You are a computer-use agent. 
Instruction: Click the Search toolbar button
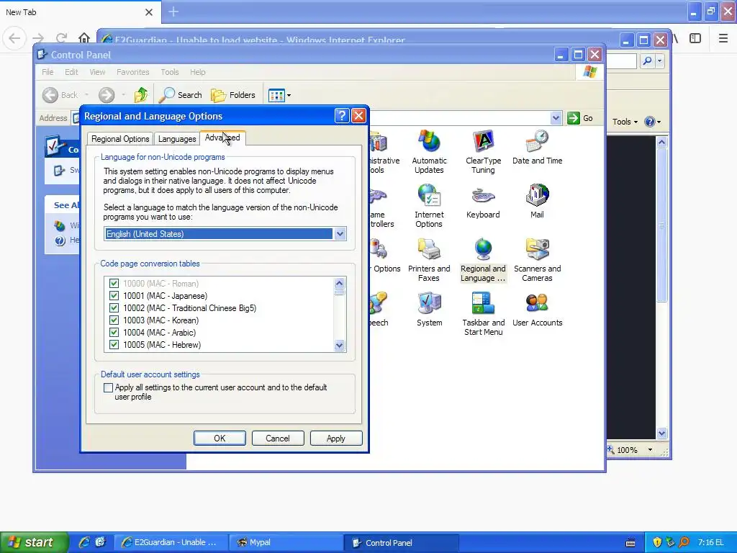(x=181, y=95)
